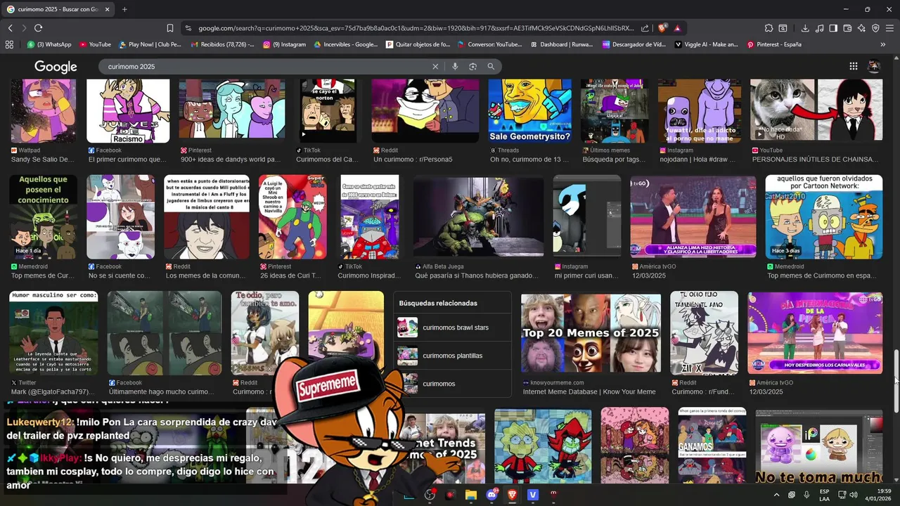900x506 pixels.
Task: Open the Racismo Facebook image result
Action: [128, 110]
